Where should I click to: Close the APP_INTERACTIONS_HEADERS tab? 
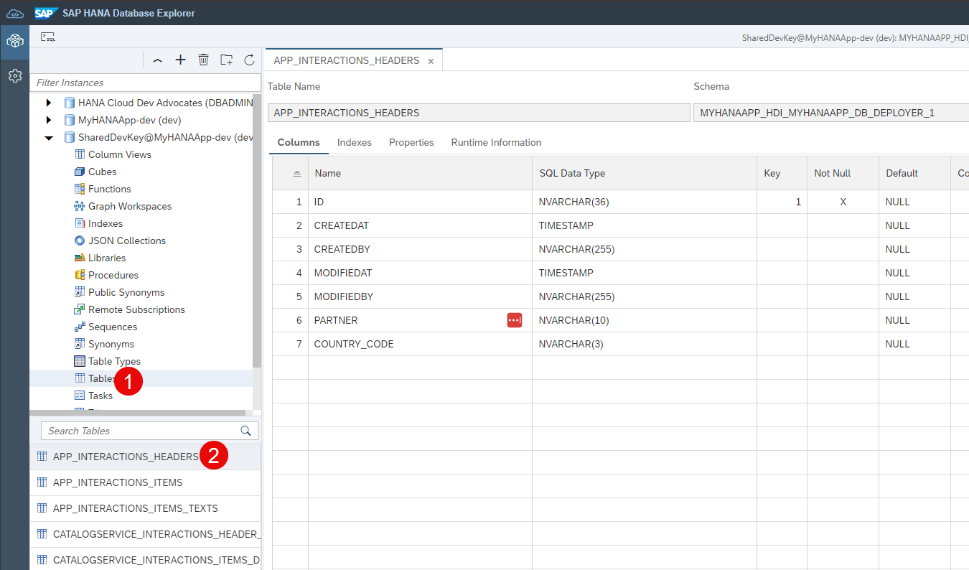[x=431, y=62]
